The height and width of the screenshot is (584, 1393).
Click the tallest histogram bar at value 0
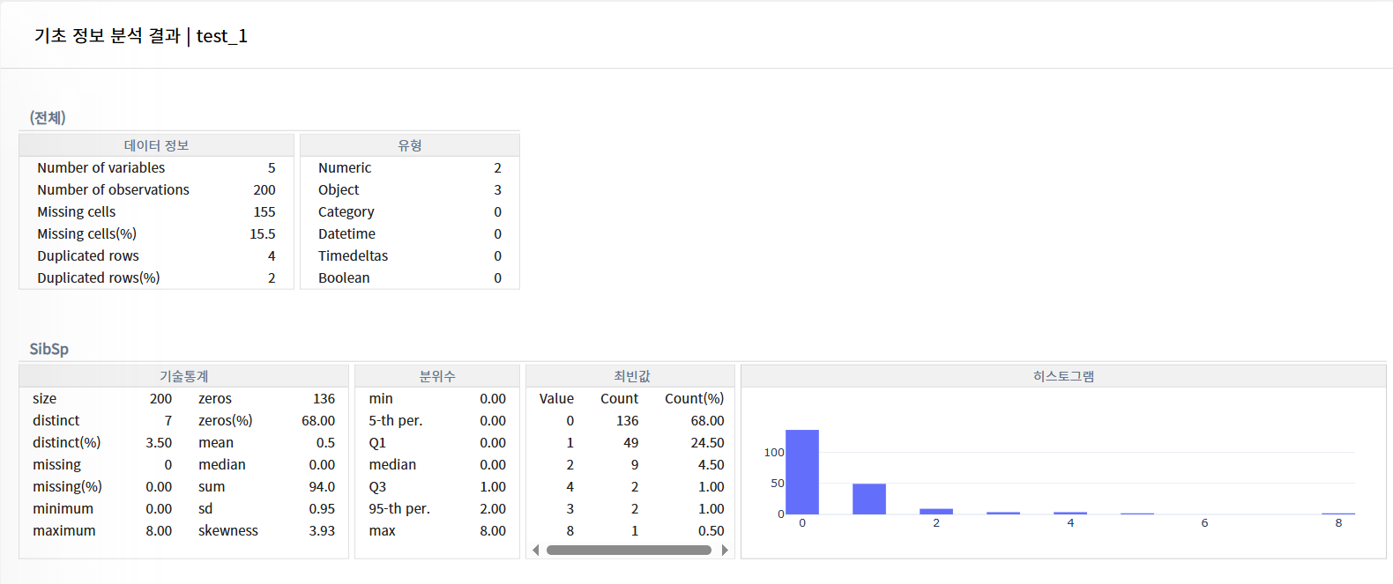[x=802, y=472]
